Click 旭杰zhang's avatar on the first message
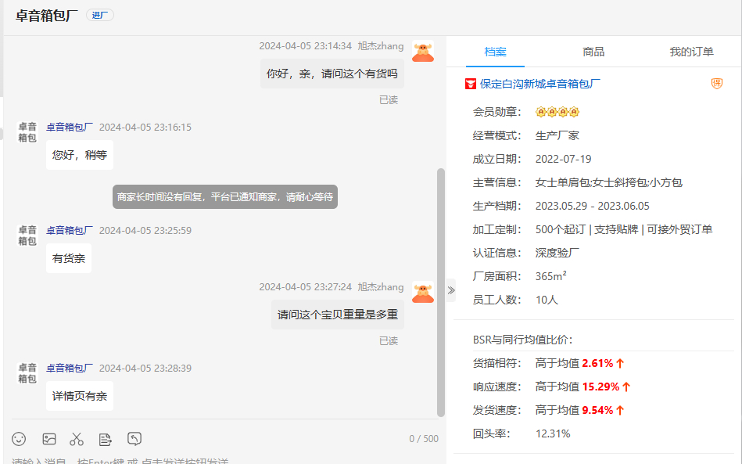742x464 pixels. click(x=422, y=52)
